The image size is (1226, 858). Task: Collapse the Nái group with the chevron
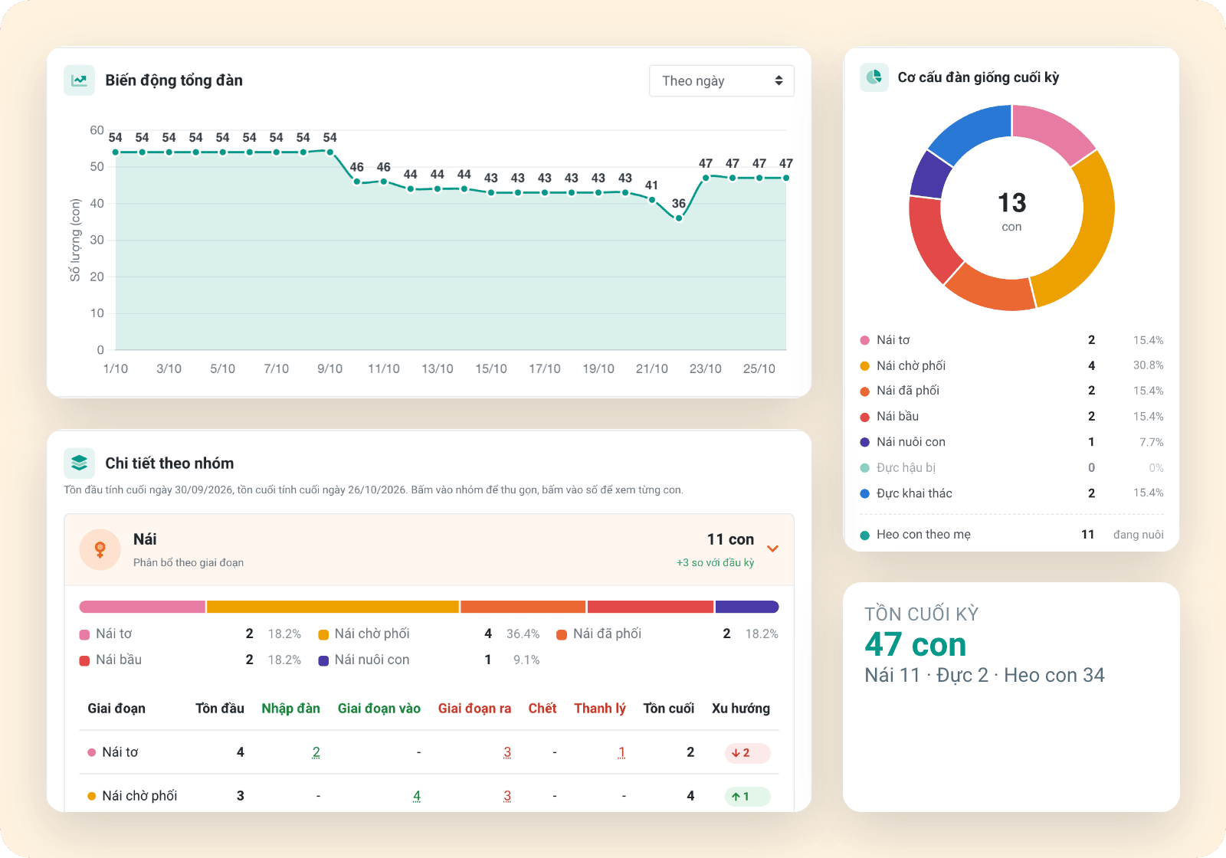(x=772, y=549)
